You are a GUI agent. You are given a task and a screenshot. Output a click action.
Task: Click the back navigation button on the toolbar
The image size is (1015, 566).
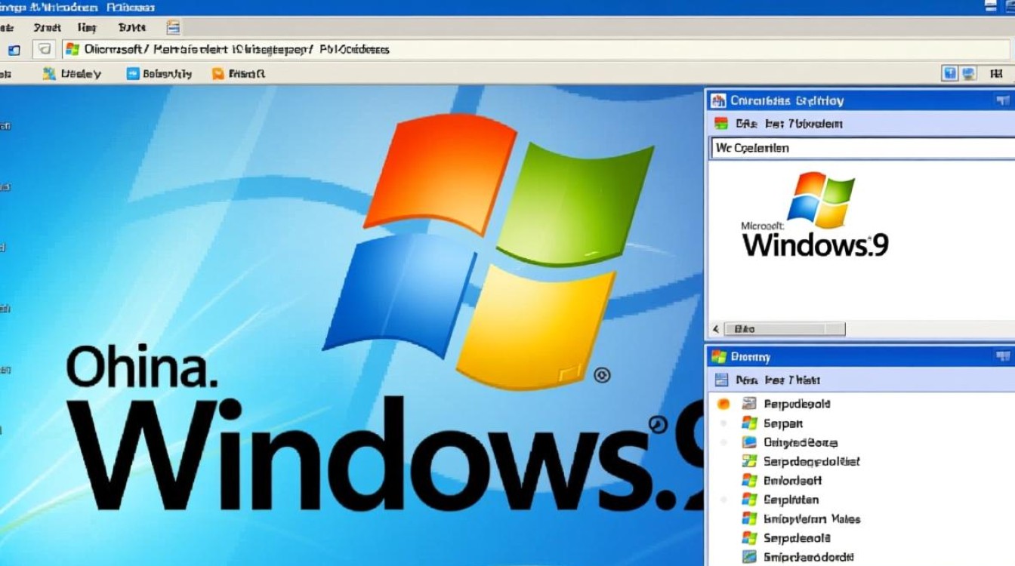[x=14, y=48]
